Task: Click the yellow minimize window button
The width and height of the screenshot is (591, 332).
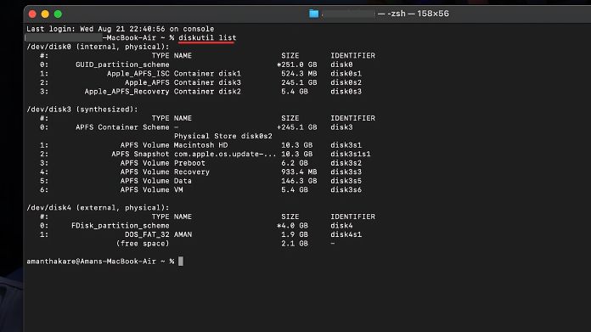Action: pyautogui.click(x=45, y=14)
